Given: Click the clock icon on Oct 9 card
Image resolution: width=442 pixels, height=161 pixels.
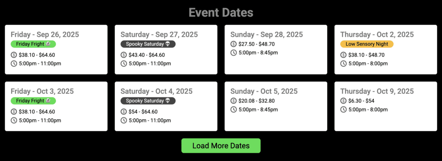Looking at the screenshot, I should (343, 110).
